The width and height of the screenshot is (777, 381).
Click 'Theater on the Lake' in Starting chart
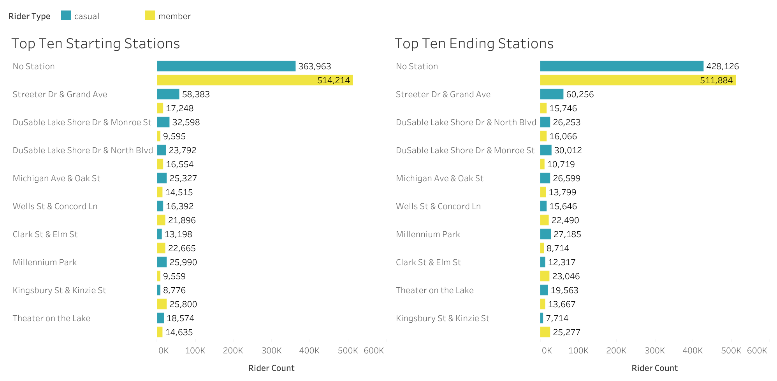click(x=51, y=318)
